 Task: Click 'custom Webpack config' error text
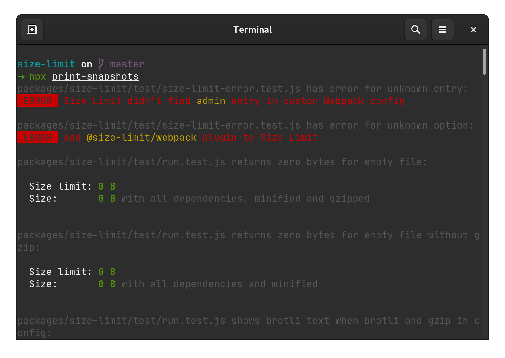pos(344,101)
